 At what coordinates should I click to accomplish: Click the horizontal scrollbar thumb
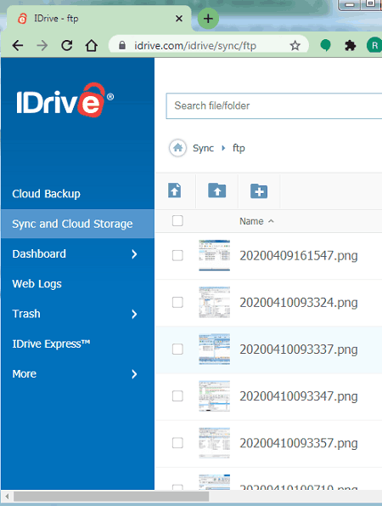[111, 497]
